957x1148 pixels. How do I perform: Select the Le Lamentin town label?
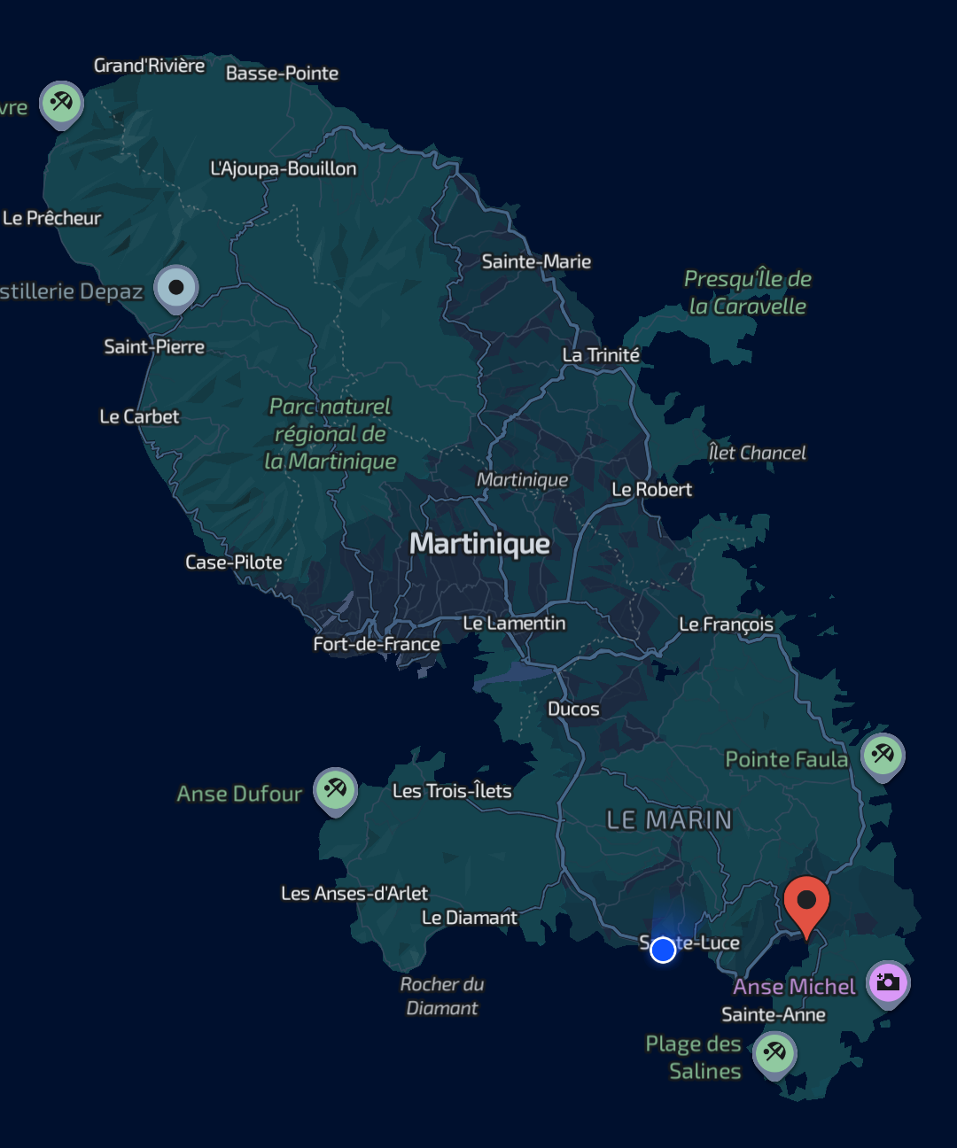[514, 624]
